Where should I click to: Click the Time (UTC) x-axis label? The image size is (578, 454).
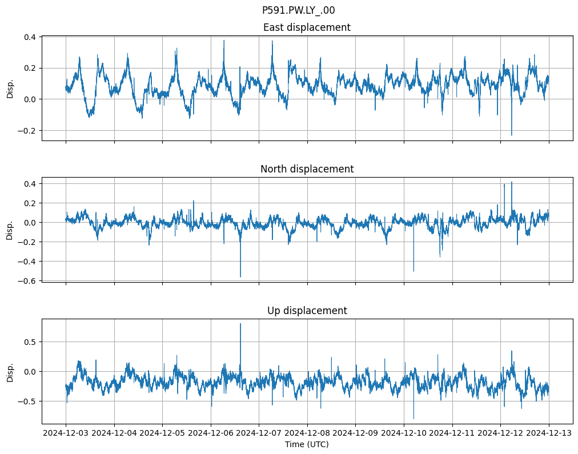pos(307,444)
